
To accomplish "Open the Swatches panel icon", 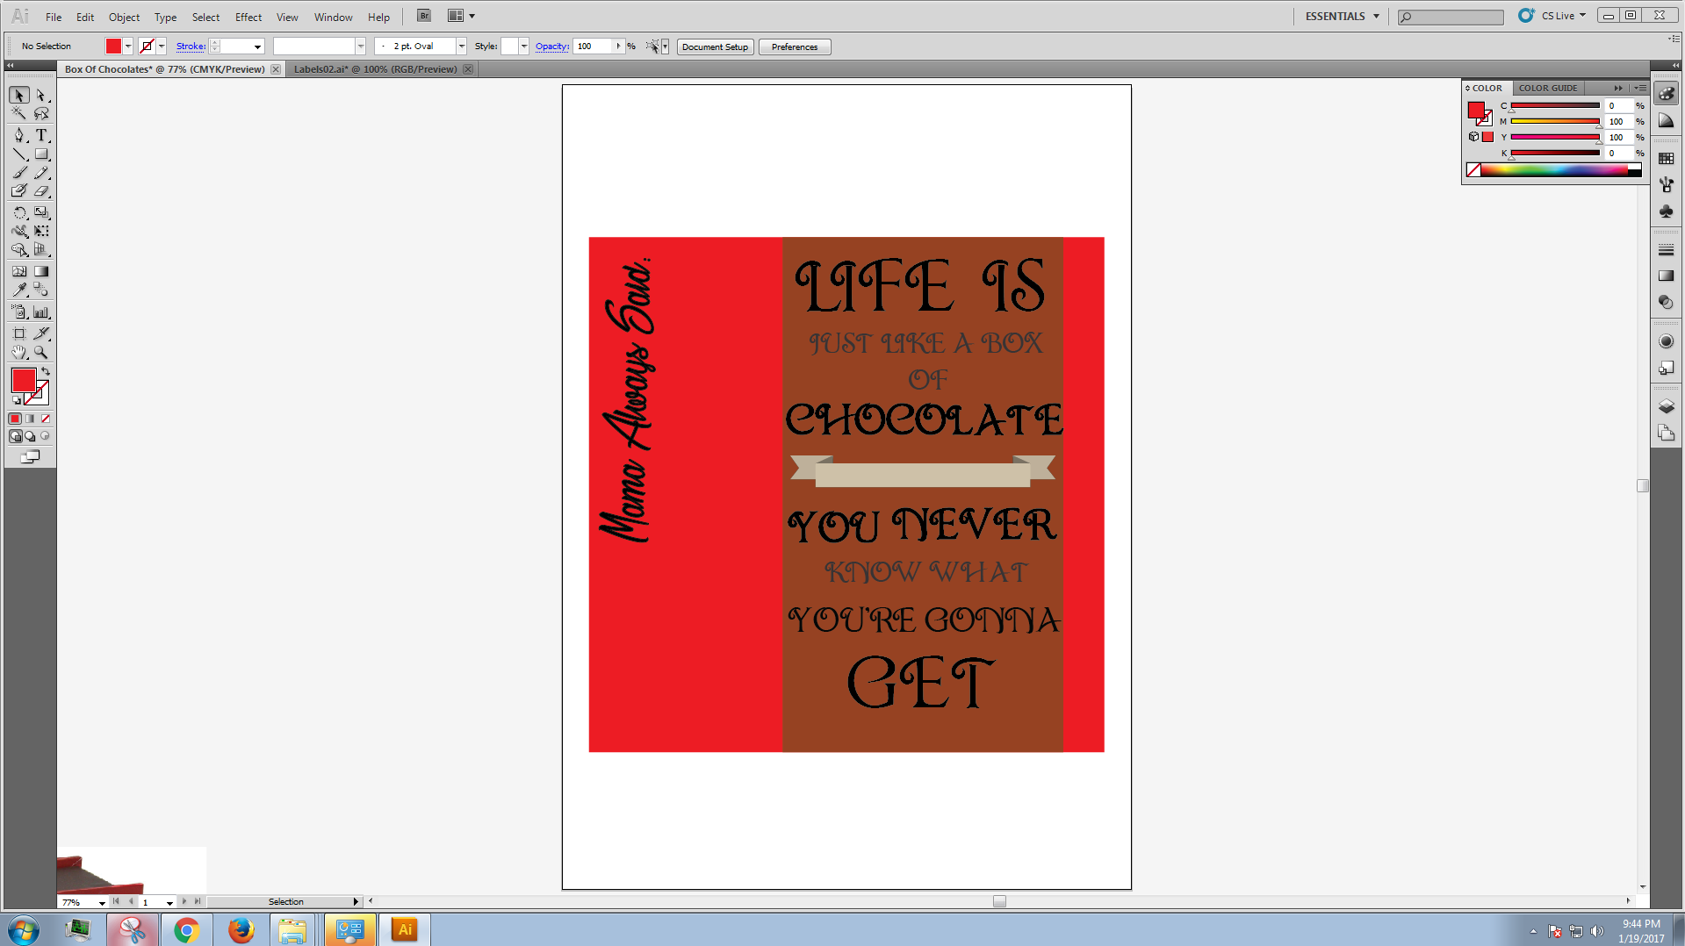I will point(1666,159).
